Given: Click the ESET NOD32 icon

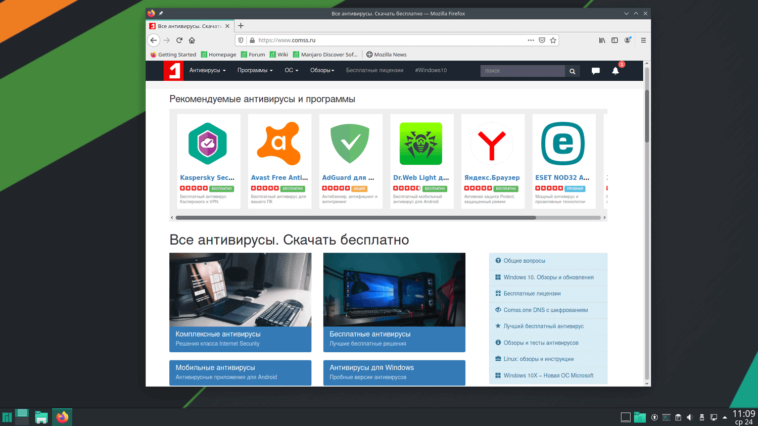Looking at the screenshot, I should tap(563, 144).
